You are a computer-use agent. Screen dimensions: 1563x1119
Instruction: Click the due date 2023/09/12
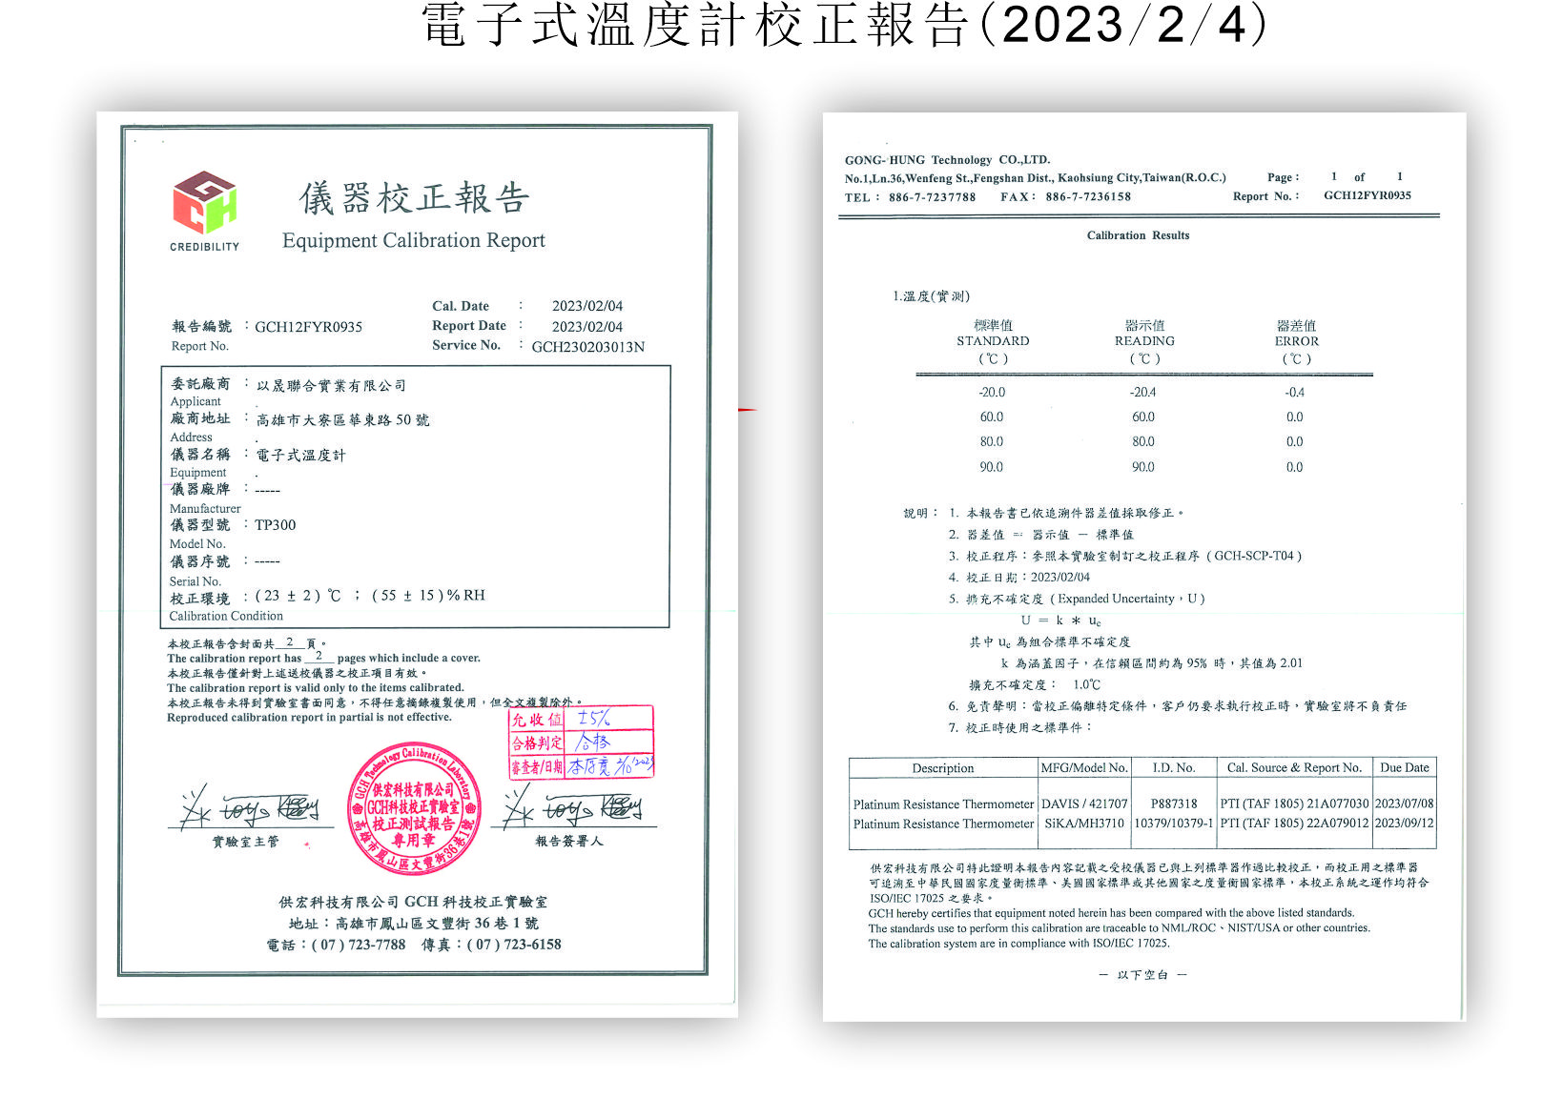1405,824
